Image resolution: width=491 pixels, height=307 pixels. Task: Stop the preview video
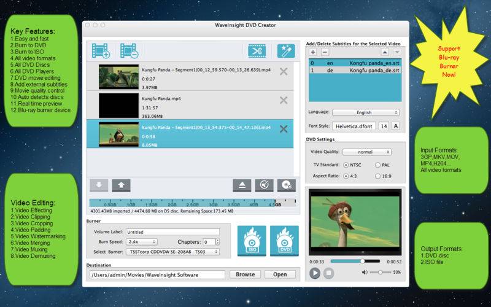(x=328, y=273)
